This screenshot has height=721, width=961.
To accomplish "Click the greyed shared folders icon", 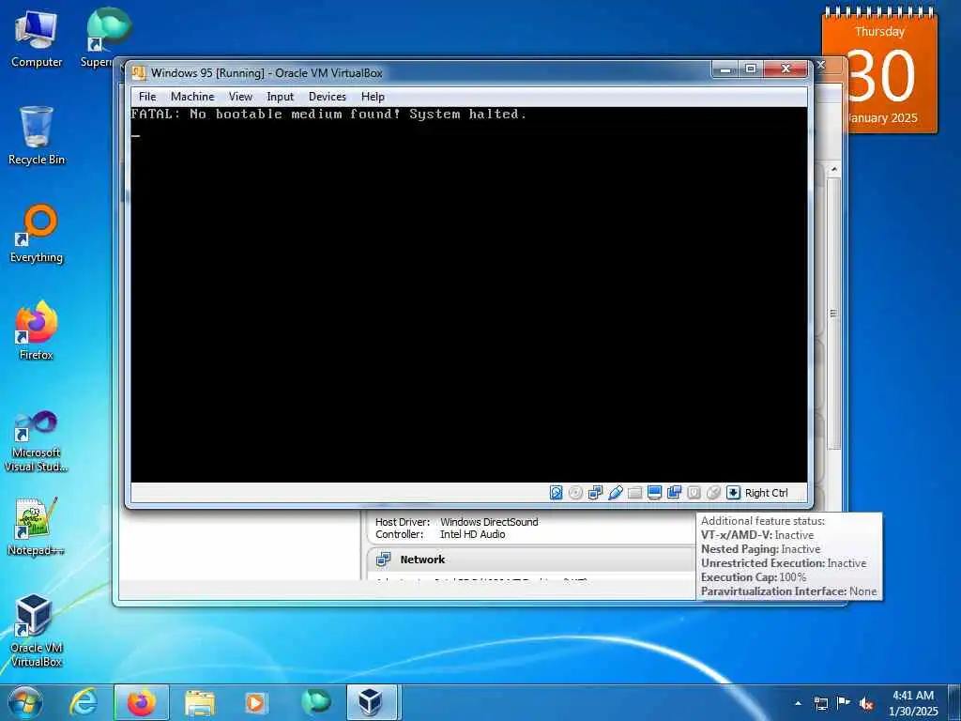I will click(x=635, y=493).
